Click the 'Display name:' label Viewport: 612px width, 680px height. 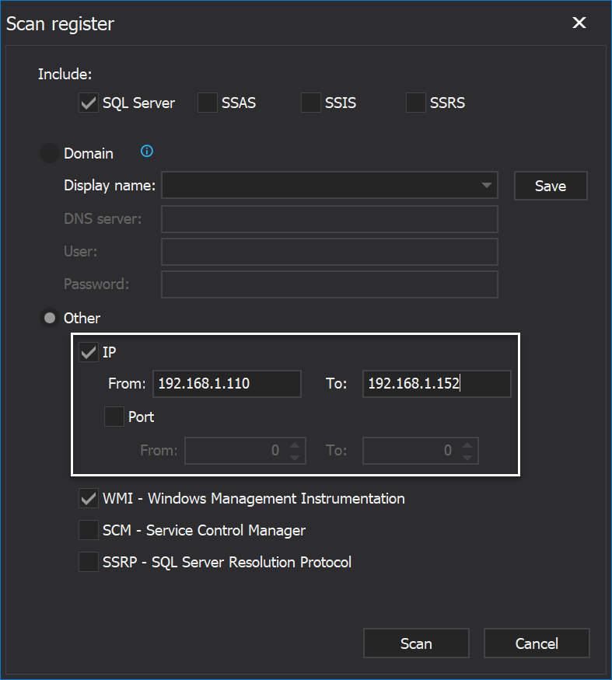pos(110,186)
